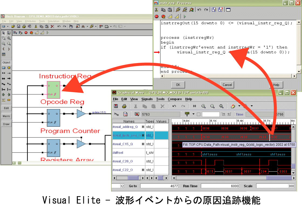Click the zoom-in magnifier in Block Diagram palette
This screenshot has width=302, height=205.
(x=4, y=44)
